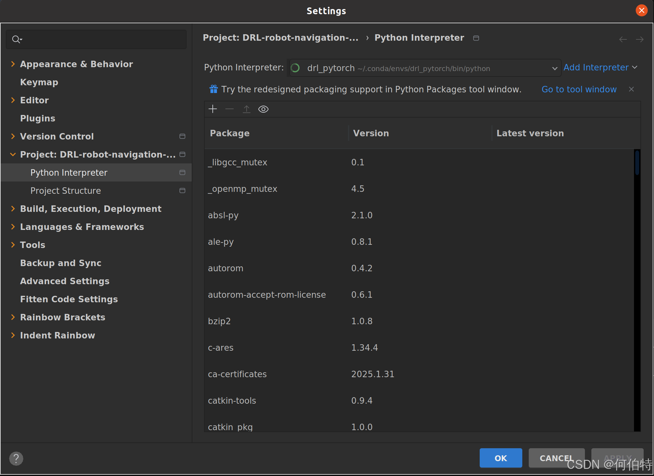Click the plus icon to install package
654x476 pixels.
pyautogui.click(x=213, y=109)
